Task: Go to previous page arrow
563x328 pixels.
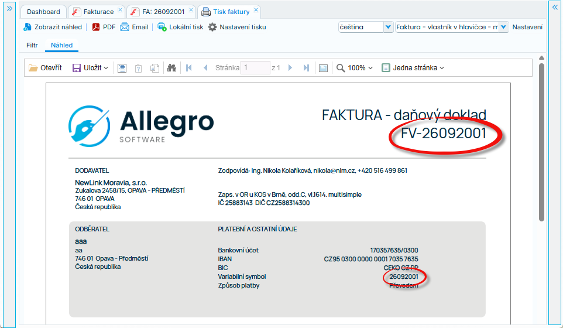Action: tap(205, 68)
